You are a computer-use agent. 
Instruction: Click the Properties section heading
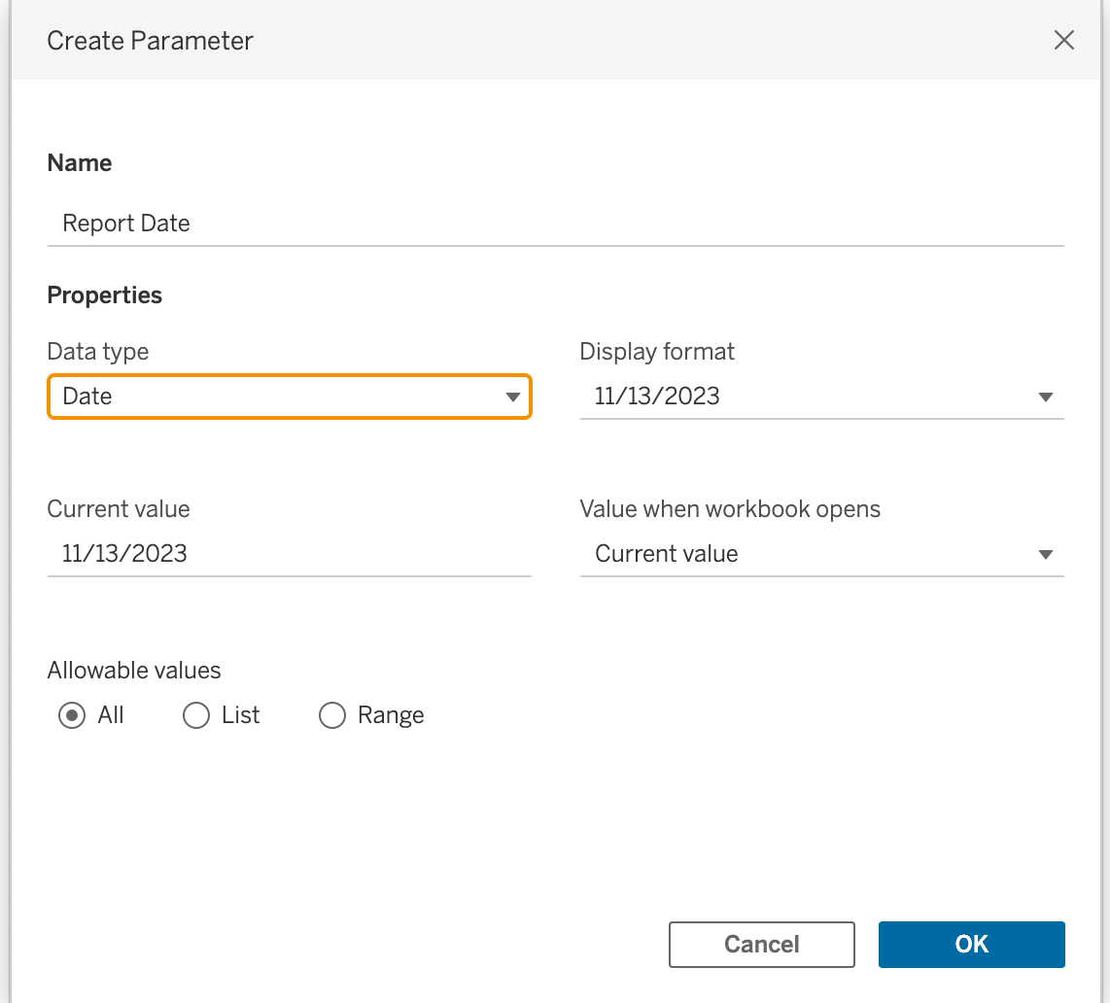click(105, 295)
